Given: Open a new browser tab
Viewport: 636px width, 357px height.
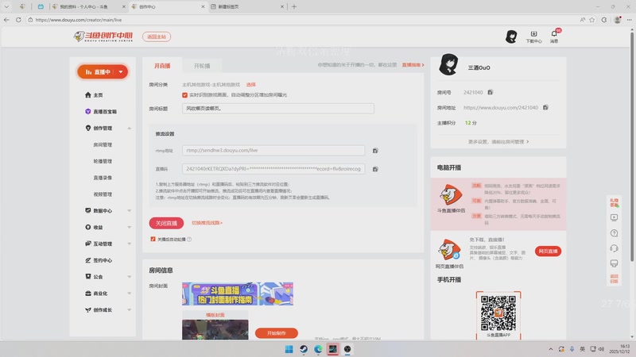Looking at the screenshot, I should [294, 6].
